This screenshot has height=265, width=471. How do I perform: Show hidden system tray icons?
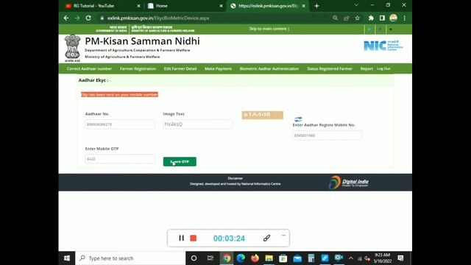point(350,258)
